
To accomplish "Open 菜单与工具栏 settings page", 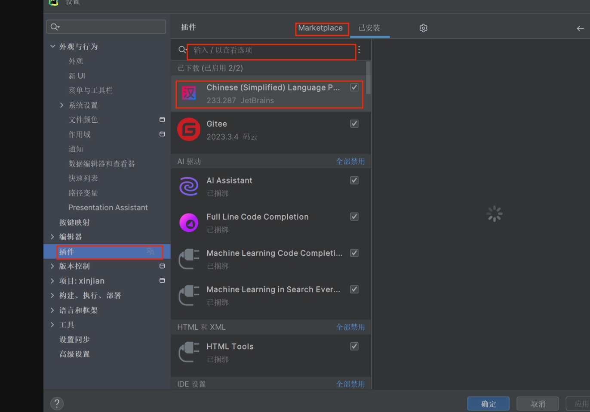I will [x=91, y=90].
